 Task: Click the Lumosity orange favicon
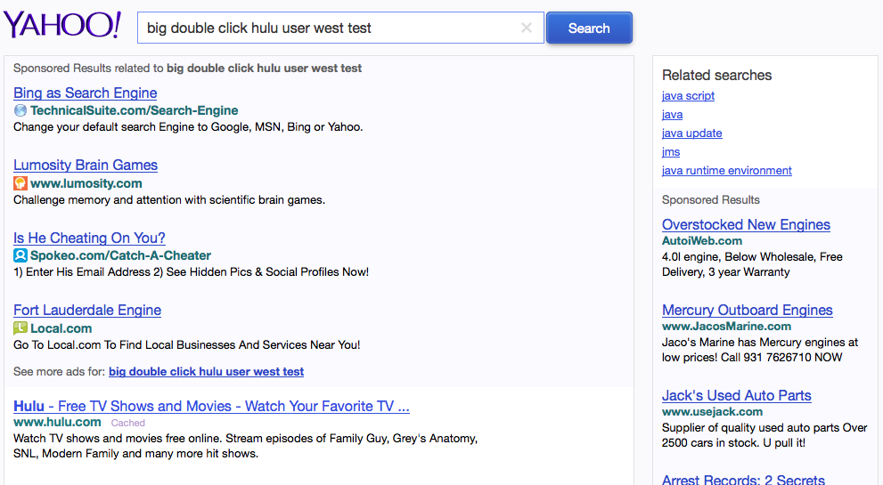[x=20, y=182]
